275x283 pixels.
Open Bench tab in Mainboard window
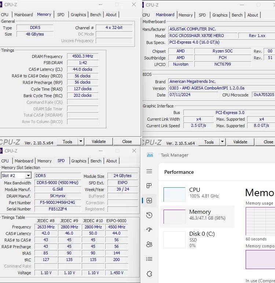pos(237,15)
